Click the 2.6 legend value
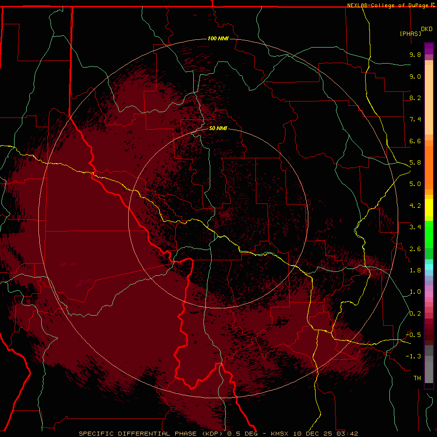The width and height of the screenshot is (437, 437). (415, 249)
